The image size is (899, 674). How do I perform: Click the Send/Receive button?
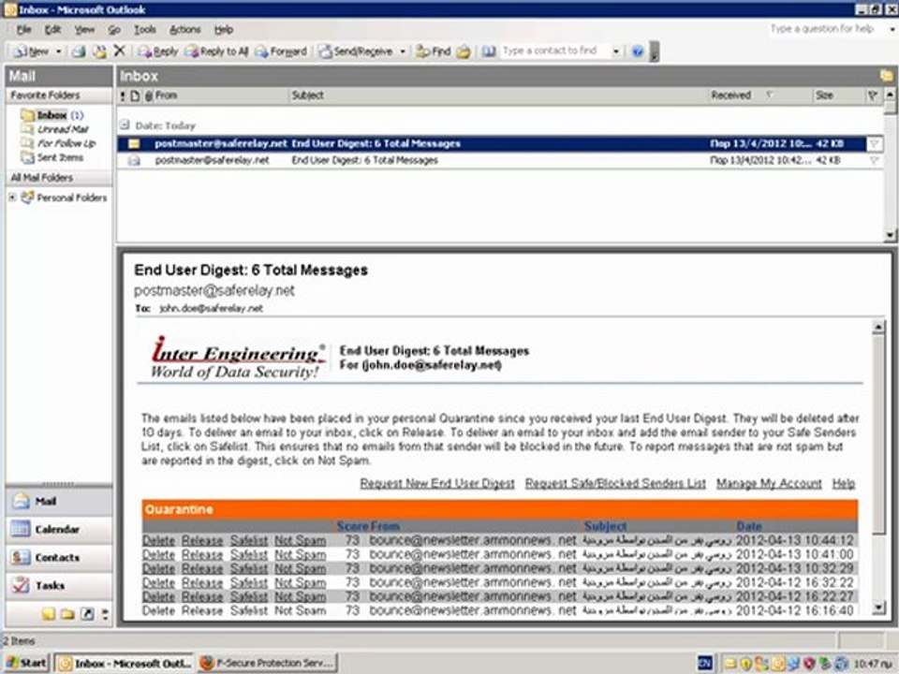[356, 51]
